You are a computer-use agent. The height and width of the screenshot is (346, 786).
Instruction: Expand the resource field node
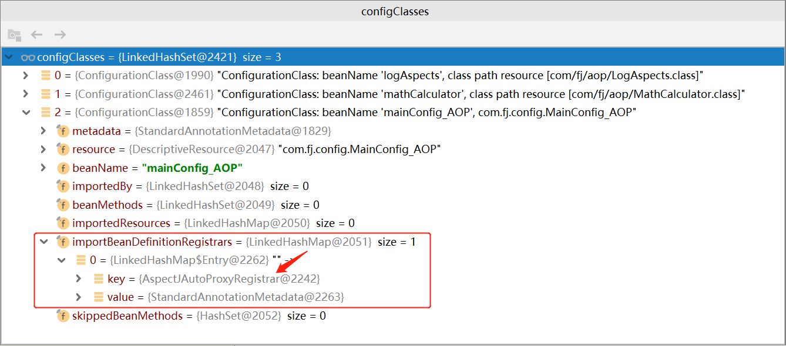43,149
